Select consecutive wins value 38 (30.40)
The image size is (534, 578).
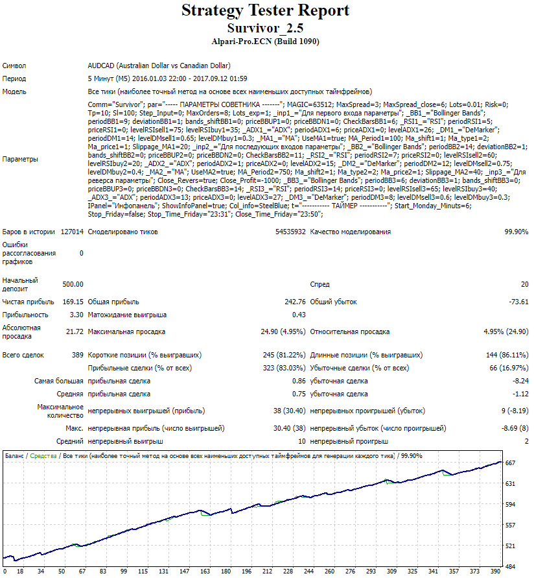coord(290,411)
